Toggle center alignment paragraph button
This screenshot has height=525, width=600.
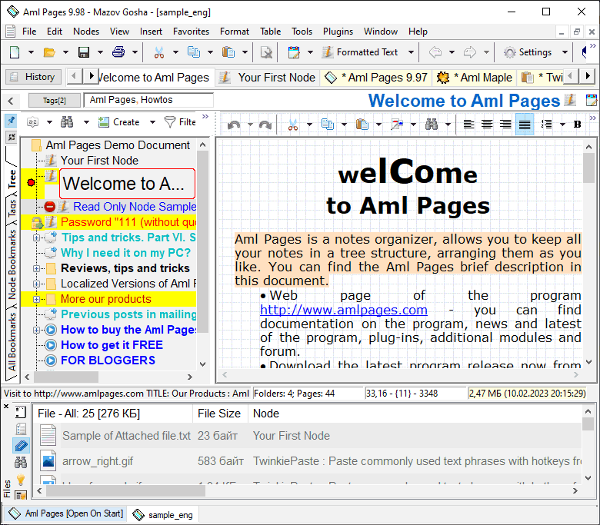point(487,125)
